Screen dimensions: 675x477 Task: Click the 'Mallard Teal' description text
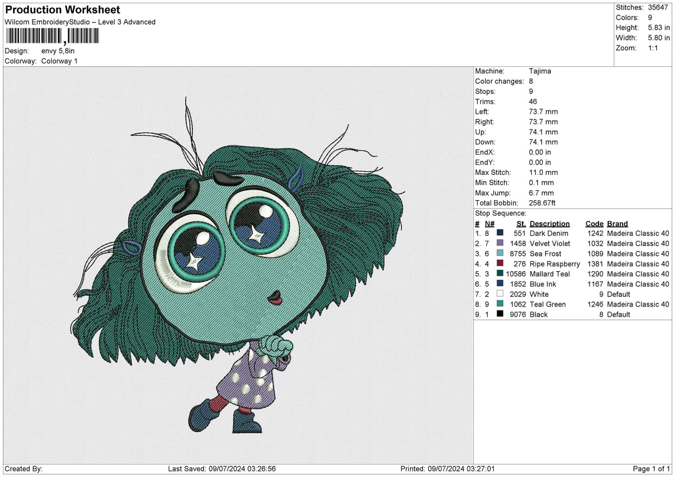pos(550,274)
